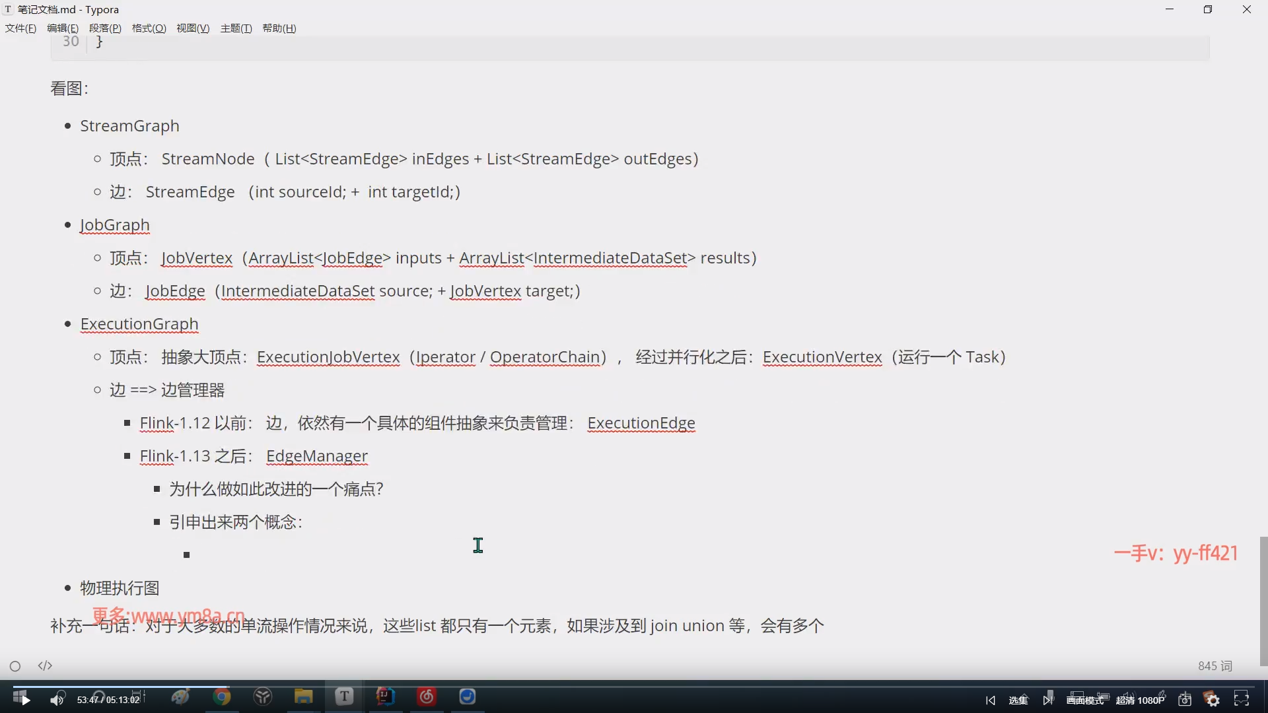The image size is (1268, 713).
Task: Play the video
Action: tap(26, 700)
